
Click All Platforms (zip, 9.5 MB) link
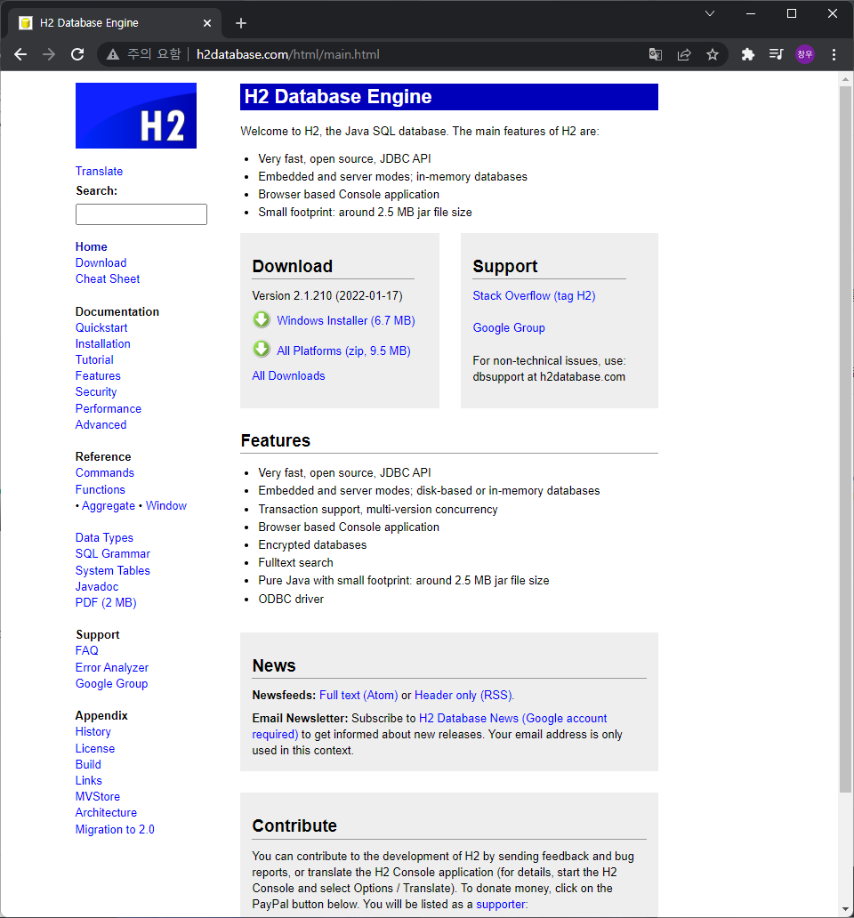(x=343, y=350)
